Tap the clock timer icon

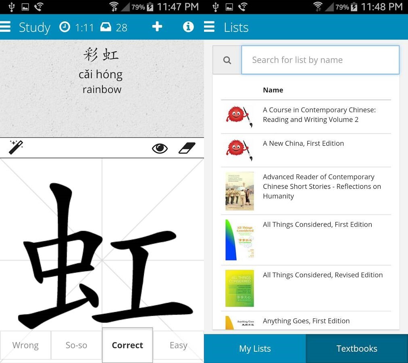point(65,27)
